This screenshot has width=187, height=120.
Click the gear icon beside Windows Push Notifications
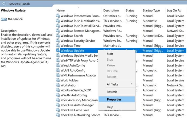coord(58,21)
